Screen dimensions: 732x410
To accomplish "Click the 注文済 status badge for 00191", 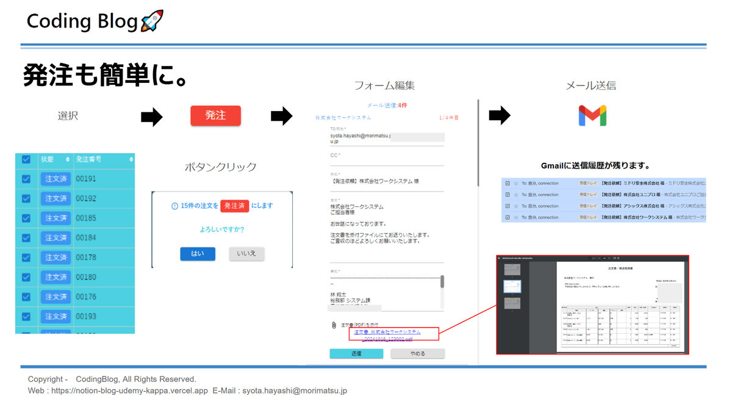I will coord(56,179).
